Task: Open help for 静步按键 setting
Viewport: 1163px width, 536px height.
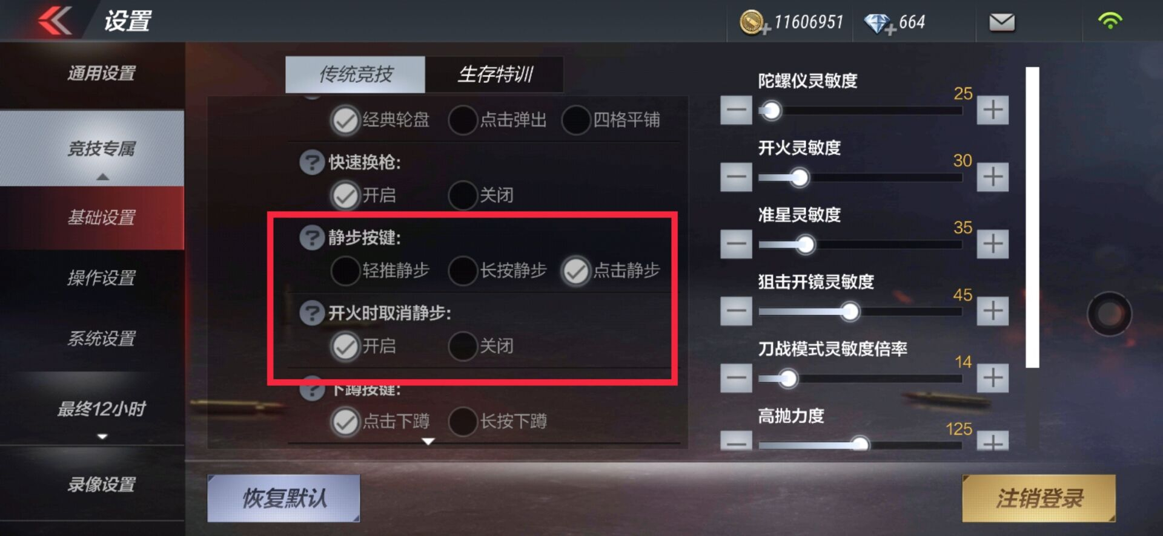Action: 312,237
